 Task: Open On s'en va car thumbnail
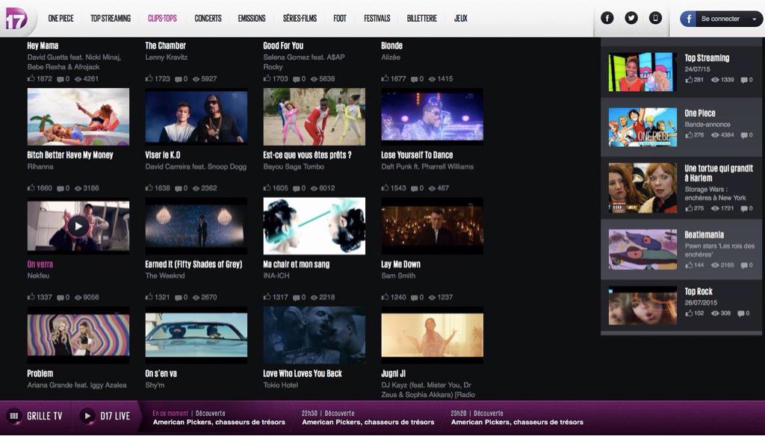click(x=196, y=335)
